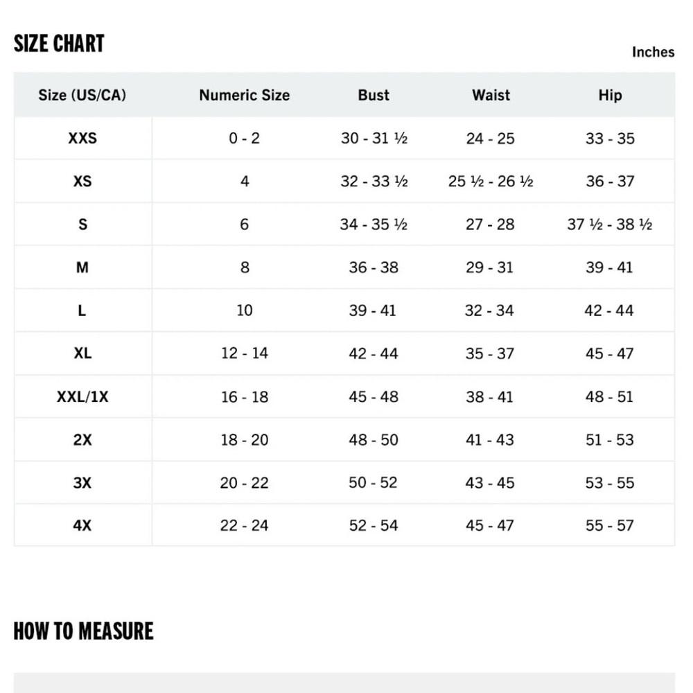
Task: Click the XXS size row label
Action: (x=82, y=138)
